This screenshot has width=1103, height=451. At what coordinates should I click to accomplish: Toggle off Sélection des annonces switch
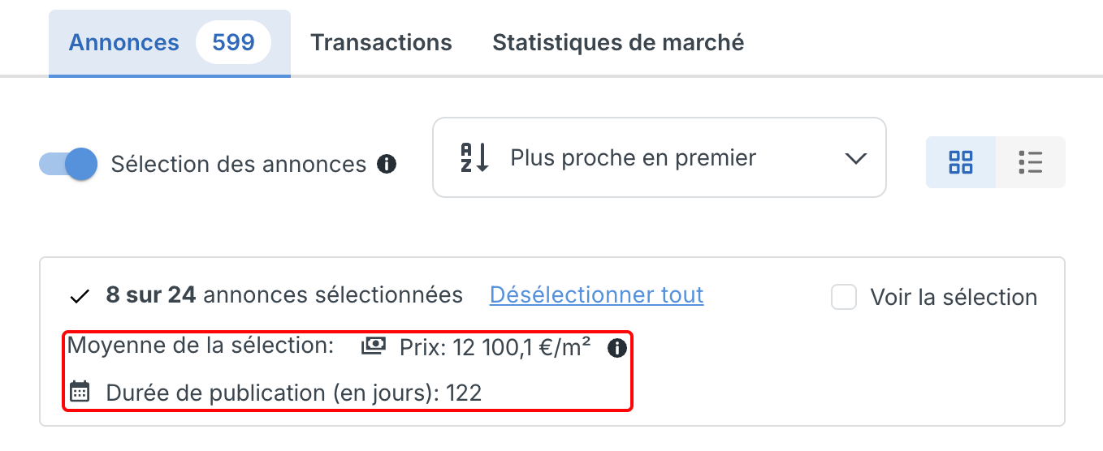(68, 164)
